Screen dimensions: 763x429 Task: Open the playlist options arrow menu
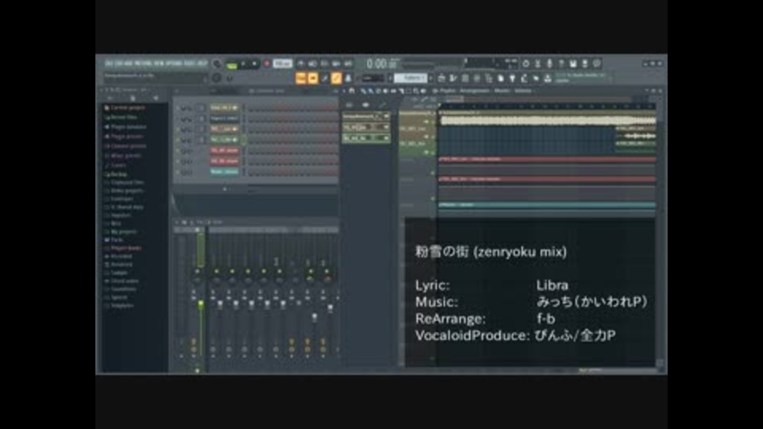point(344,91)
